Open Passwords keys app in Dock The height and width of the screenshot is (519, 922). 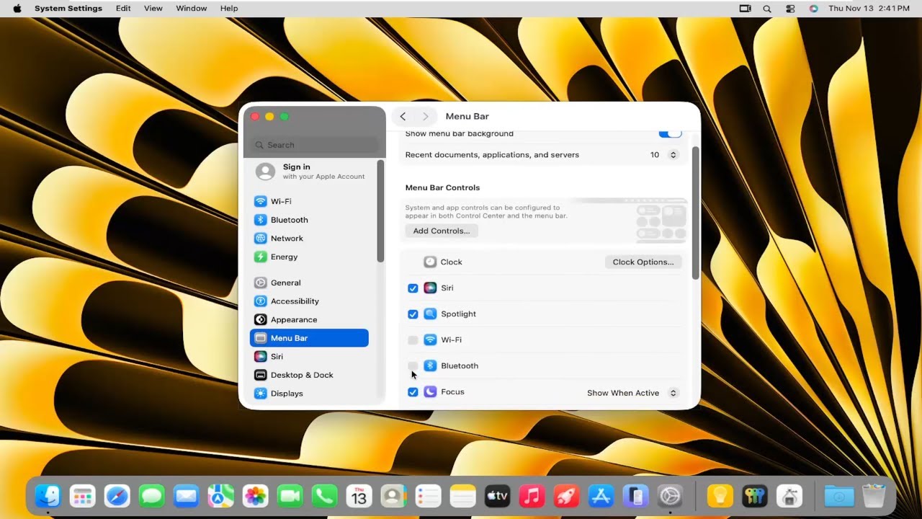click(754, 496)
